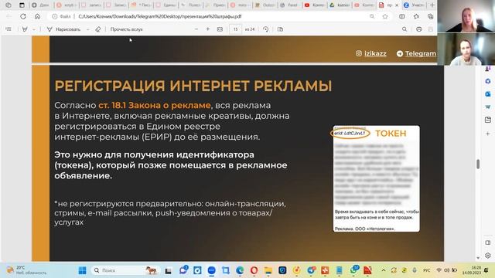Open the Edge workspaces icon
This screenshot has height=278, width=495.
(9, 5)
